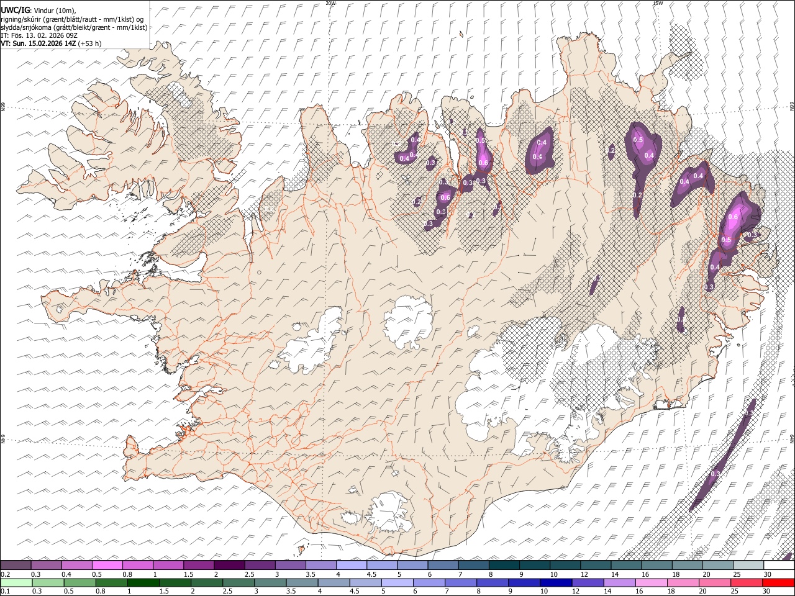Screen dimensions: 795x596
Task: Click the '15W' longitude label
Action: click(x=657, y=3)
